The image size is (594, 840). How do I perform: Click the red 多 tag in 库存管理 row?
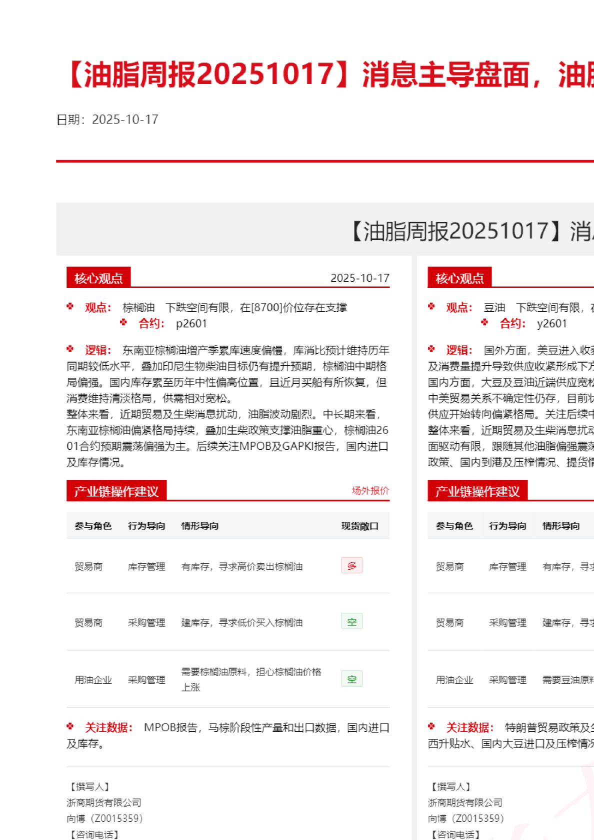(x=352, y=565)
